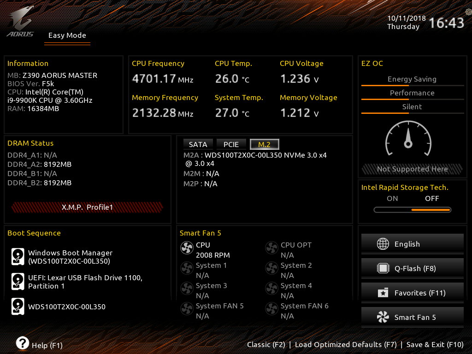Click the Boot Sequence heading
472x354 pixels.
coord(34,233)
